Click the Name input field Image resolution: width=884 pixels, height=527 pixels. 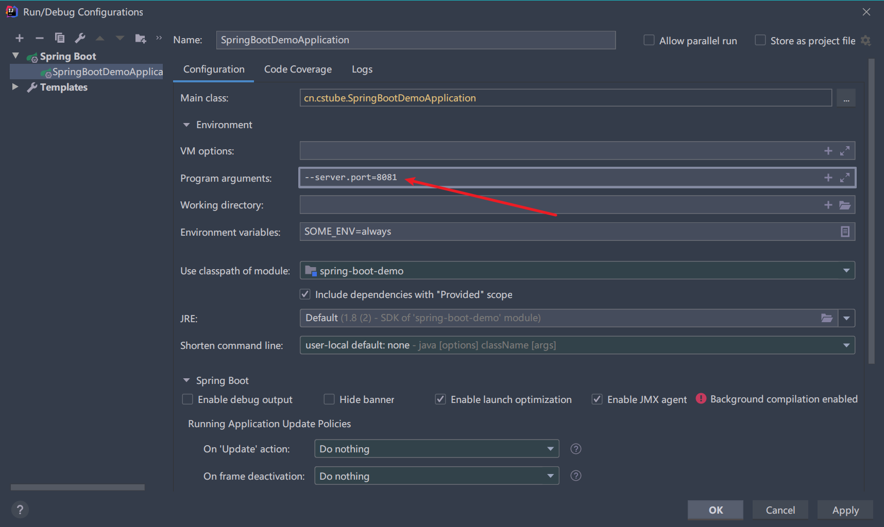[416, 40]
